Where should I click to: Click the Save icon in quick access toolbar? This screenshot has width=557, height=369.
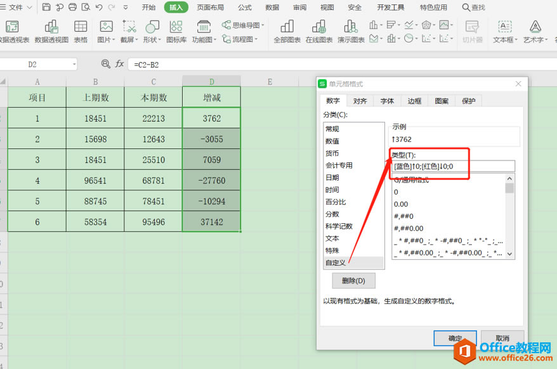[x=46, y=7]
